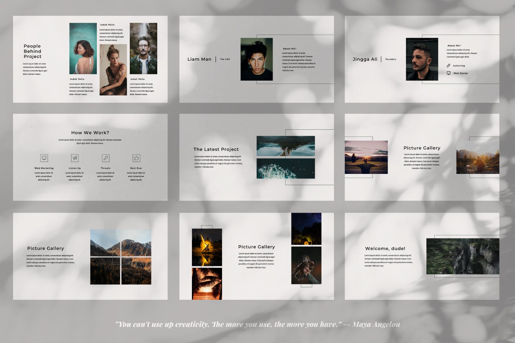Screen dimensions: 515x343
Task: Click the Web Marketing monitor icon
Action: click(x=44, y=158)
